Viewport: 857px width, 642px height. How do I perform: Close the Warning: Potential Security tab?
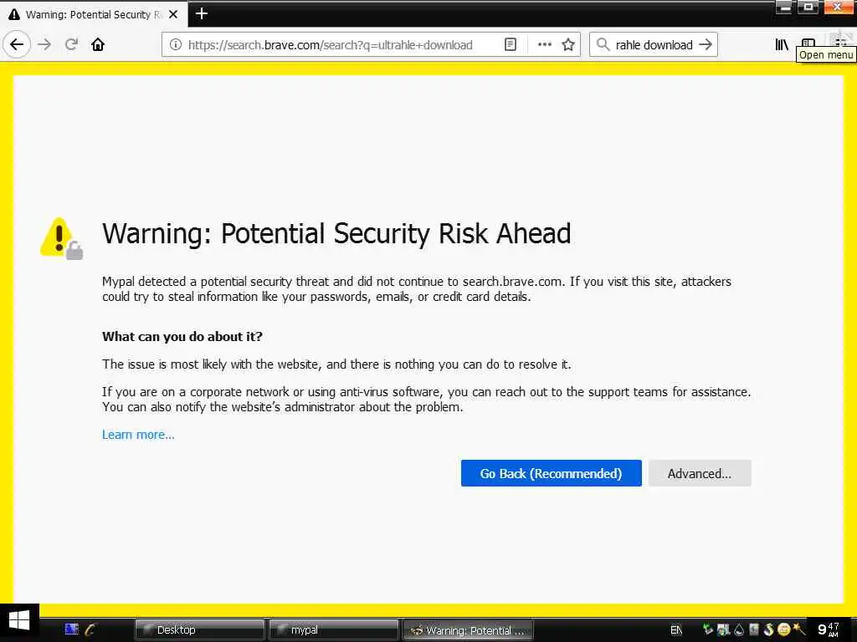173,14
